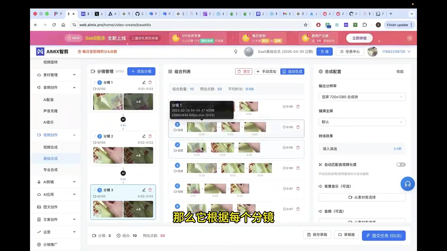Open the +4 thumbnail in 分镜 1
The height and width of the screenshot is (251, 447).
[x=138, y=102]
